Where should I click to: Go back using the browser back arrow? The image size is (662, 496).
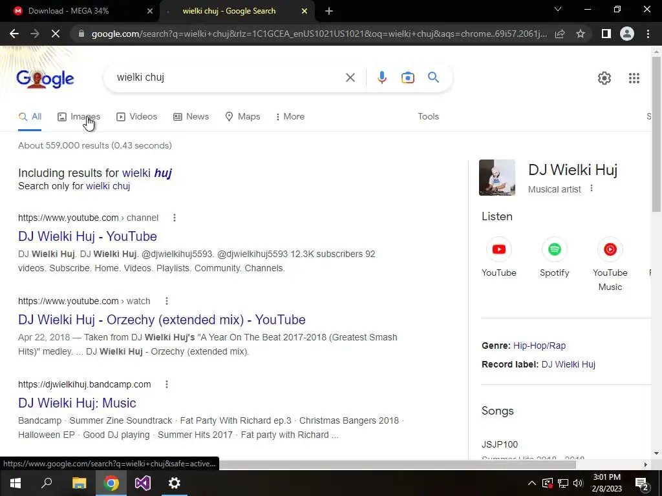14,34
